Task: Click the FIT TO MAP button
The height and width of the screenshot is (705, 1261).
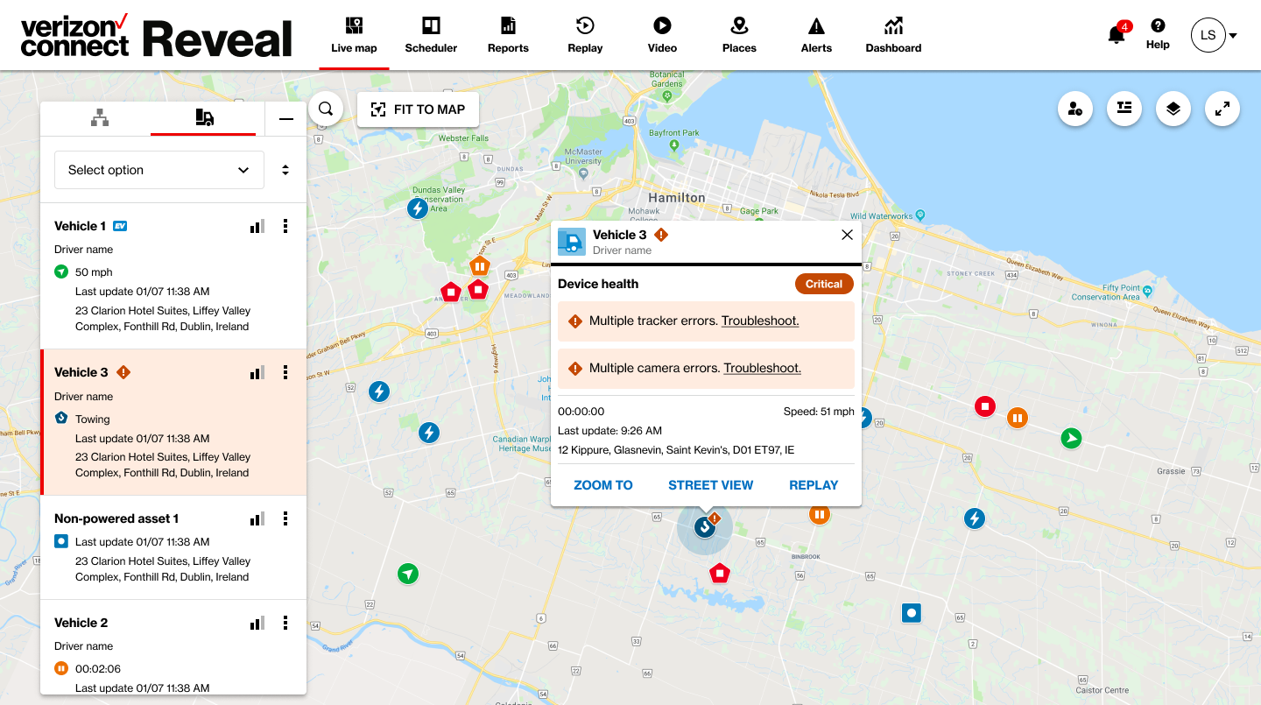Action: click(418, 109)
